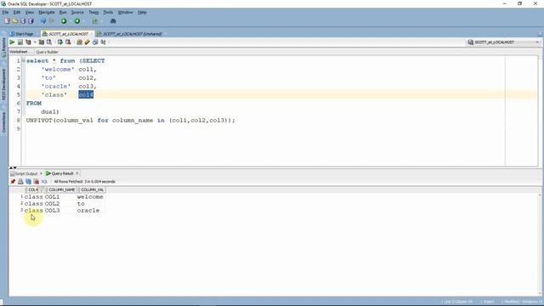This screenshot has height=306, width=544.
Task: Close the Query Result tab
Action: coord(77,173)
